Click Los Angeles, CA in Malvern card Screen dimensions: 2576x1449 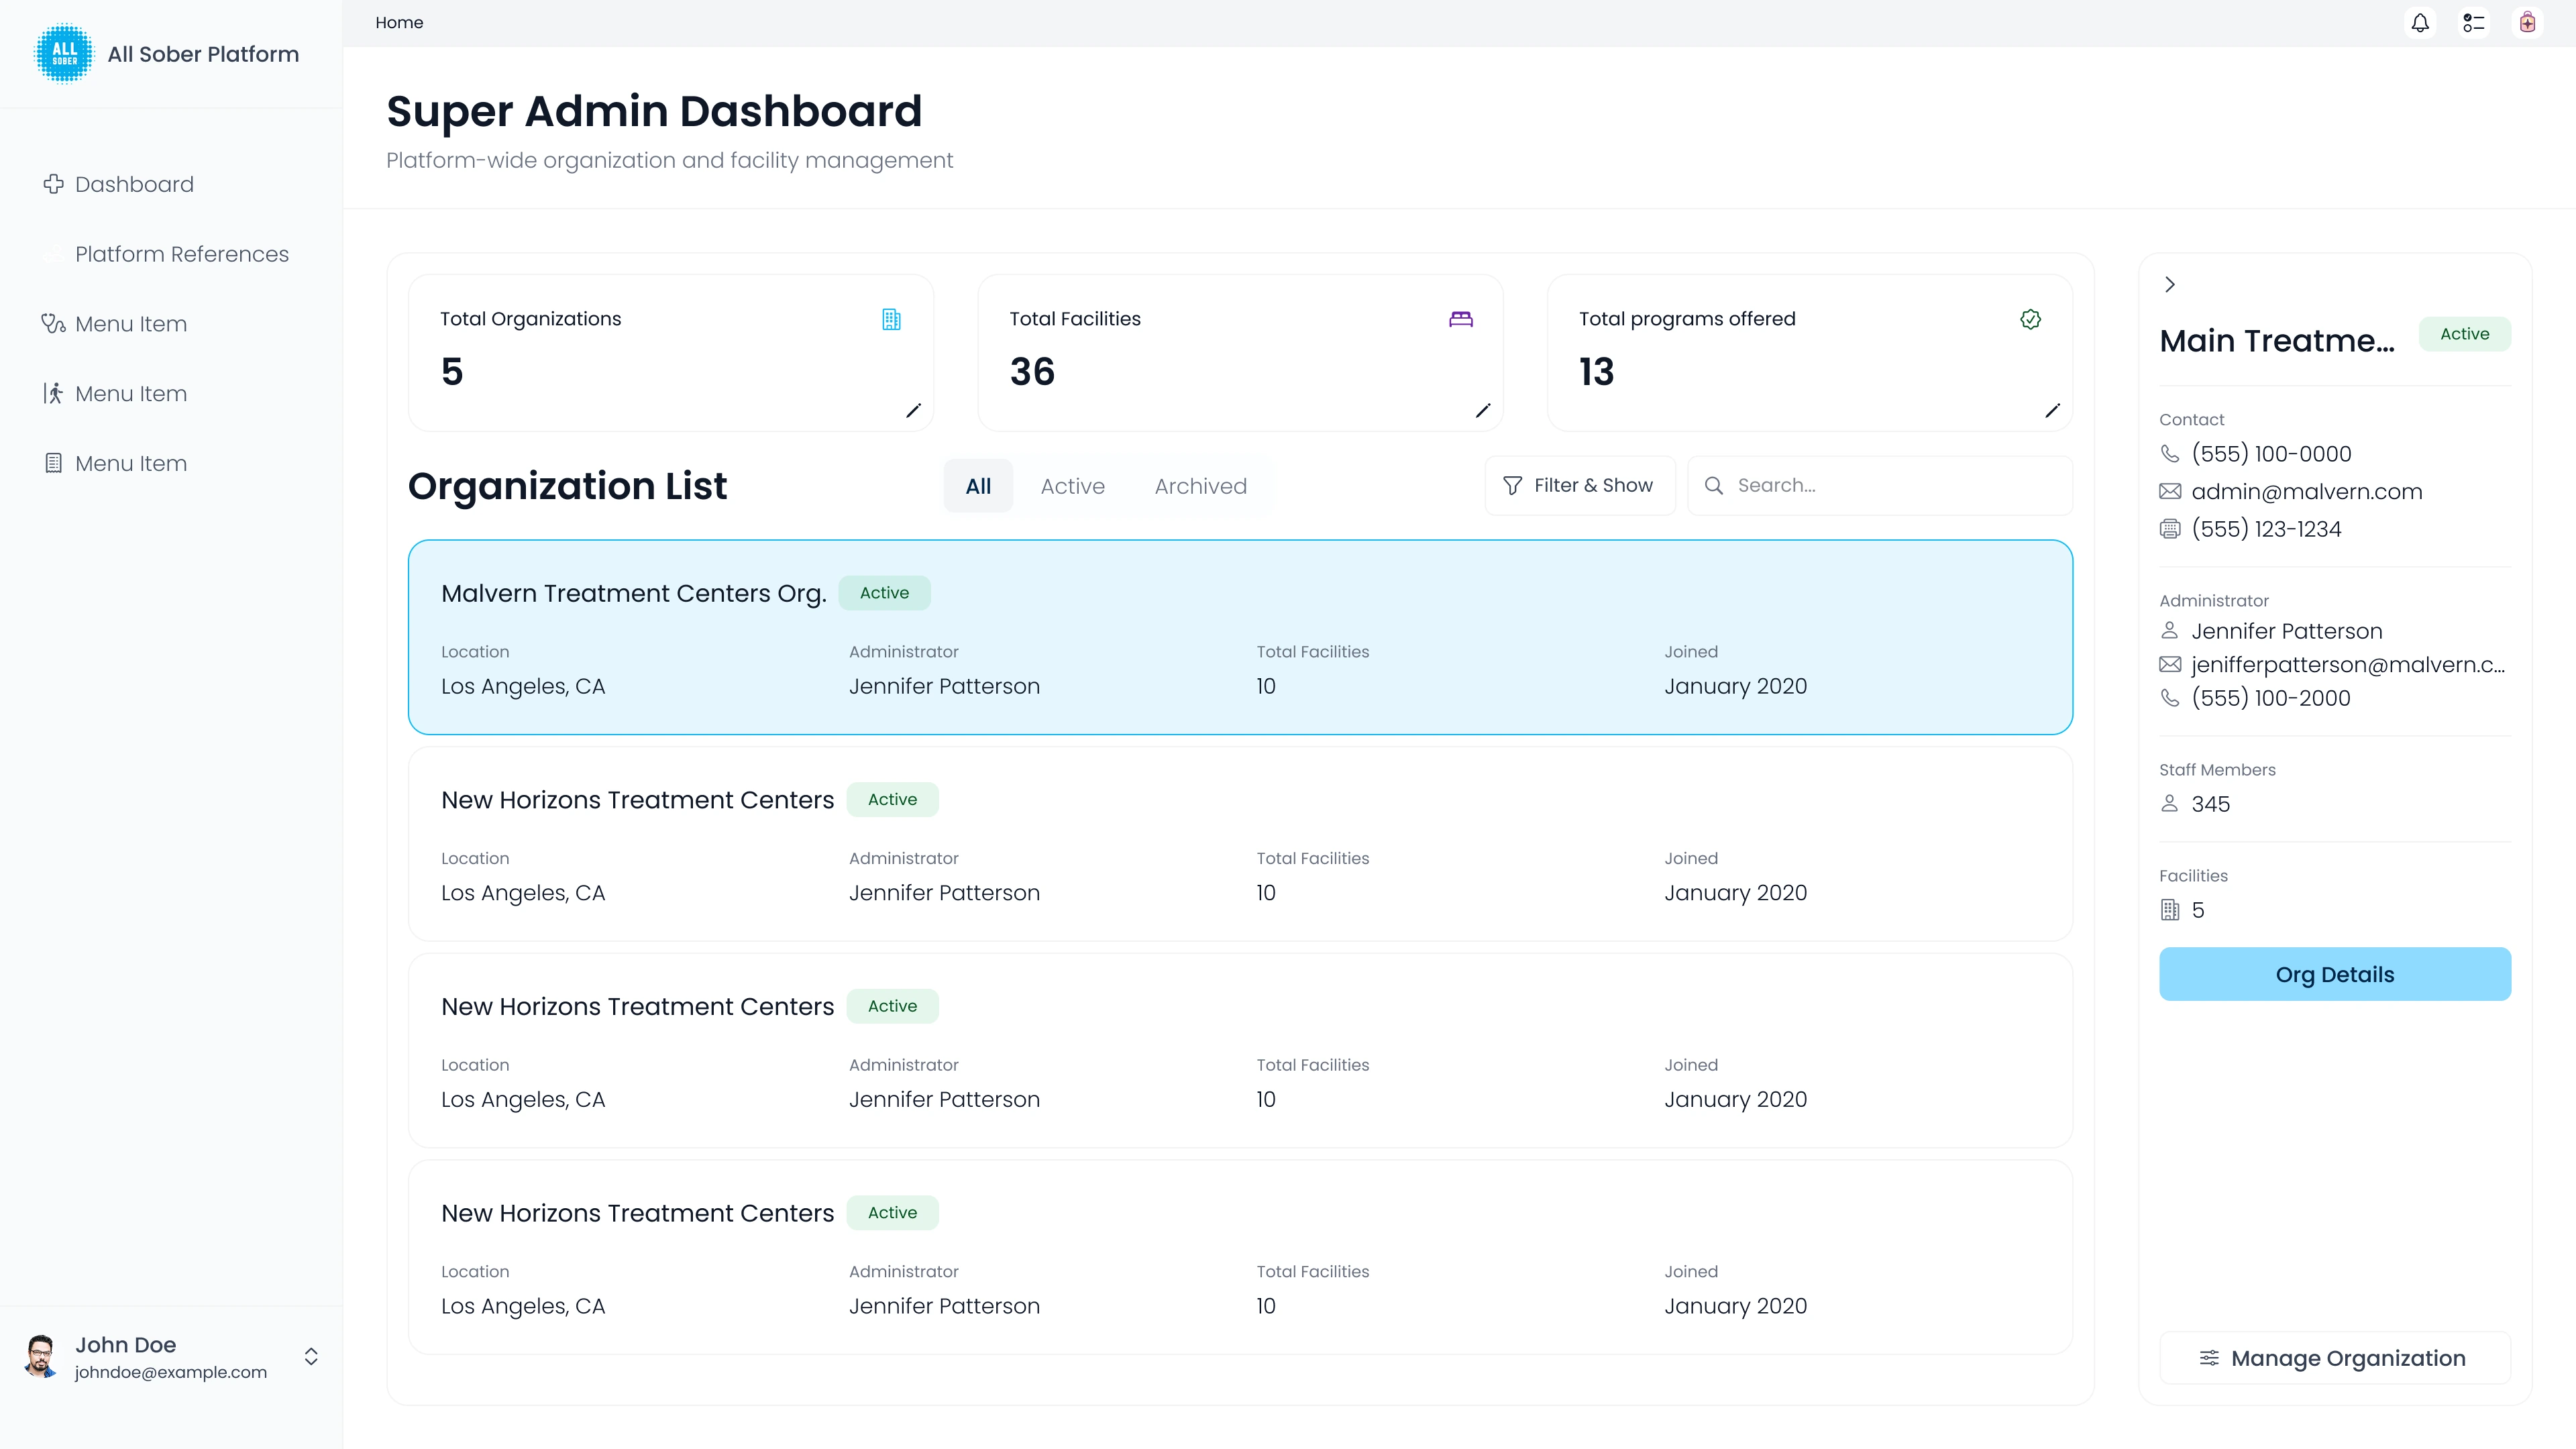coord(523,686)
